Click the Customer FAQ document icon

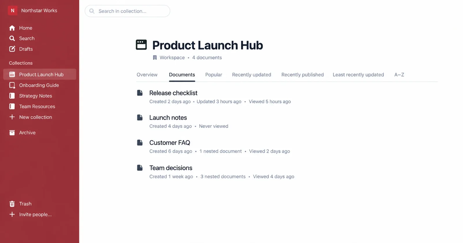[x=140, y=142]
